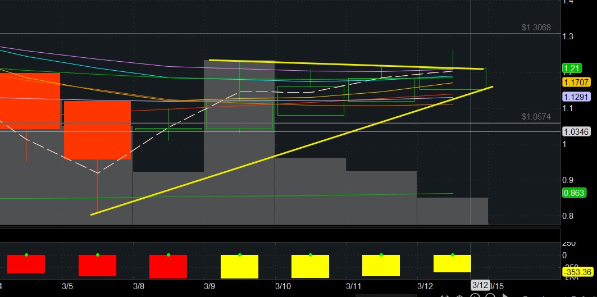Click the yellow indicator bar for 3/11
Screen dimensions: 597x297
(381, 266)
